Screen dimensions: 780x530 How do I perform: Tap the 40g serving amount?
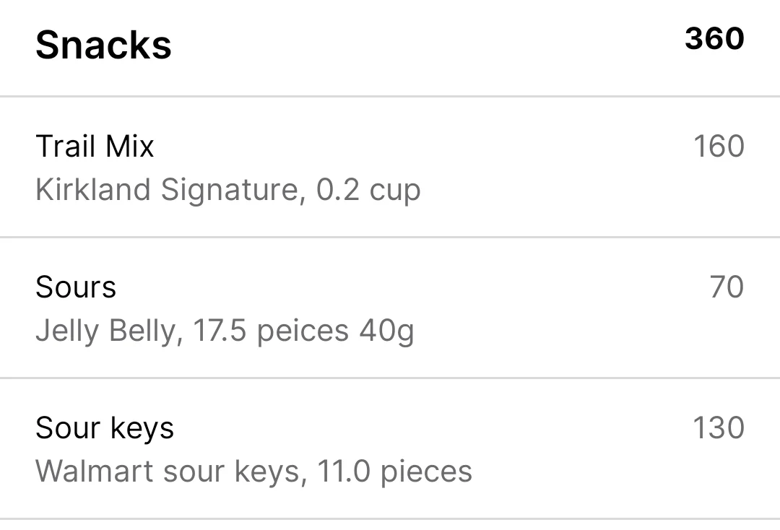coord(386,331)
